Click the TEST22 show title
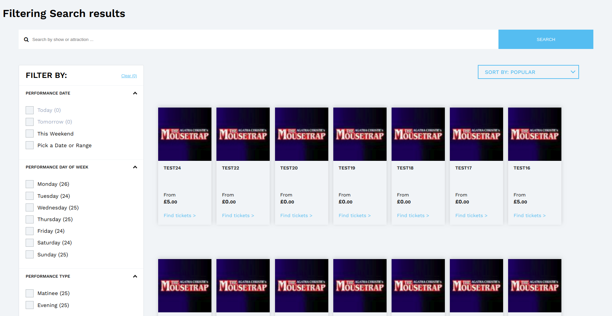The width and height of the screenshot is (612, 316). click(230, 168)
